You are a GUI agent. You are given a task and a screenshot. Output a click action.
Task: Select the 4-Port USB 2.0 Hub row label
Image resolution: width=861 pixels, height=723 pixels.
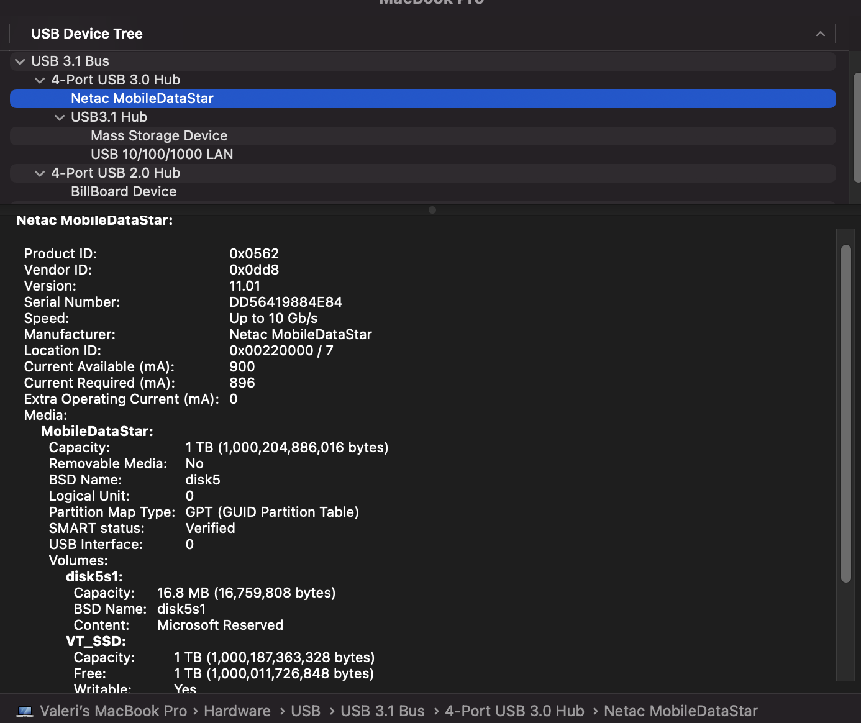pyautogui.click(x=116, y=173)
